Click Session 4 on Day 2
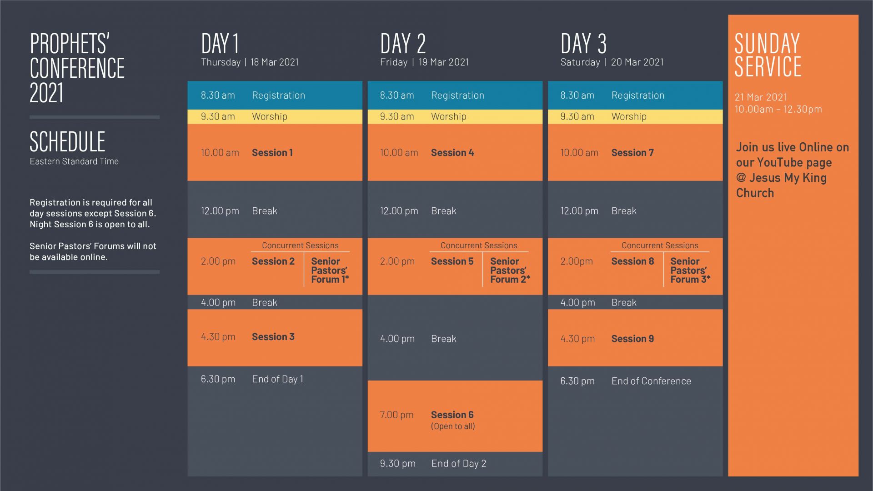Image resolution: width=873 pixels, height=491 pixels. tap(452, 153)
